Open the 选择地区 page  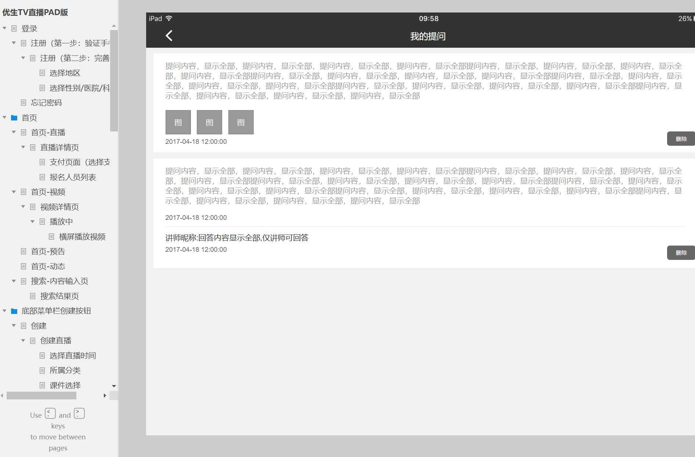click(65, 73)
